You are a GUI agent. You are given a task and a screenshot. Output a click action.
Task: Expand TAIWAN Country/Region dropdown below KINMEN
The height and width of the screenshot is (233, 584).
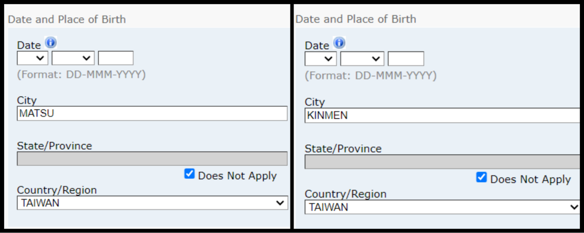(x=442, y=207)
